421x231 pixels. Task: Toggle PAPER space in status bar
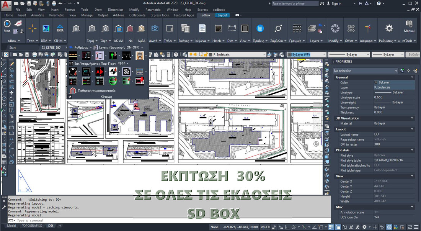click(265, 227)
